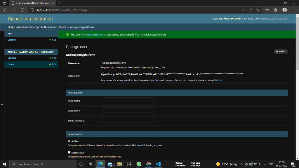Add a new Coder from the sidebar
Image resolution: width=299 pixels, height=168 pixels.
pos(53,40)
